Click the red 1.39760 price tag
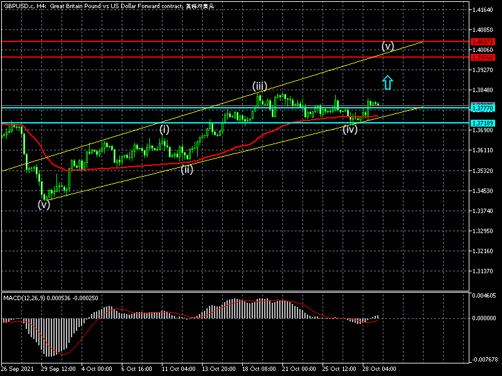The width and height of the screenshot is (502, 376). pyautogui.click(x=483, y=57)
